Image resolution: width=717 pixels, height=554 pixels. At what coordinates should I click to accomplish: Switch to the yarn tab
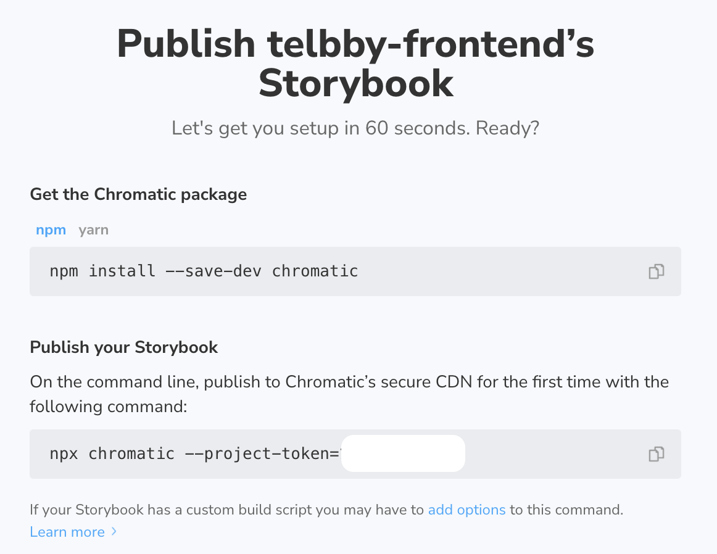(93, 229)
